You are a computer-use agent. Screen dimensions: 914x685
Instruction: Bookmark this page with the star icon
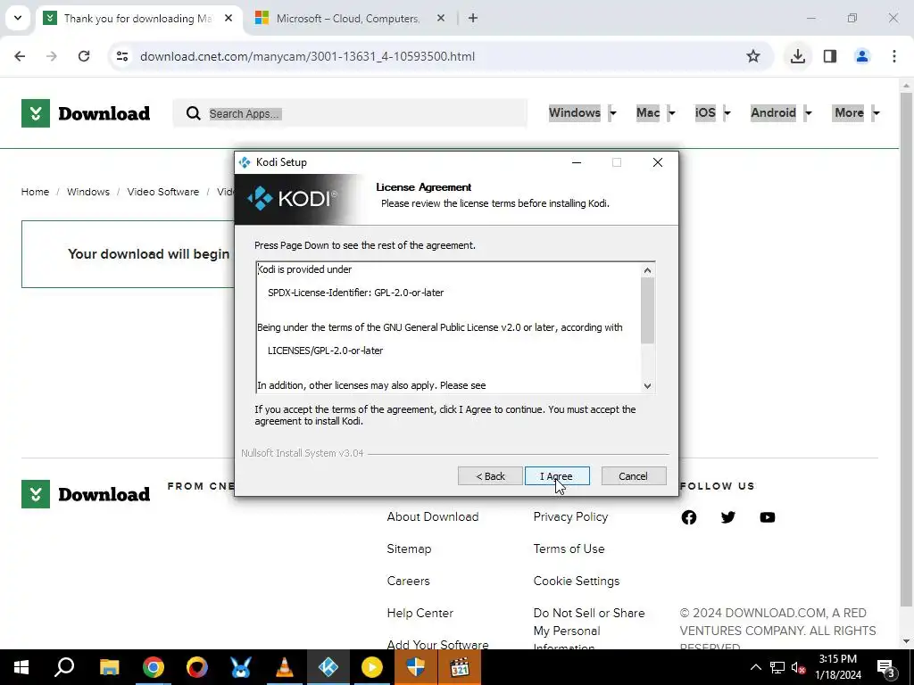click(x=753, y=56)
